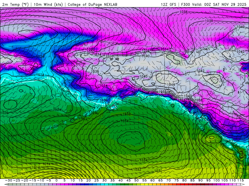
Task: Click the 110 tick on the temperature scale
Action: (233, 180)
